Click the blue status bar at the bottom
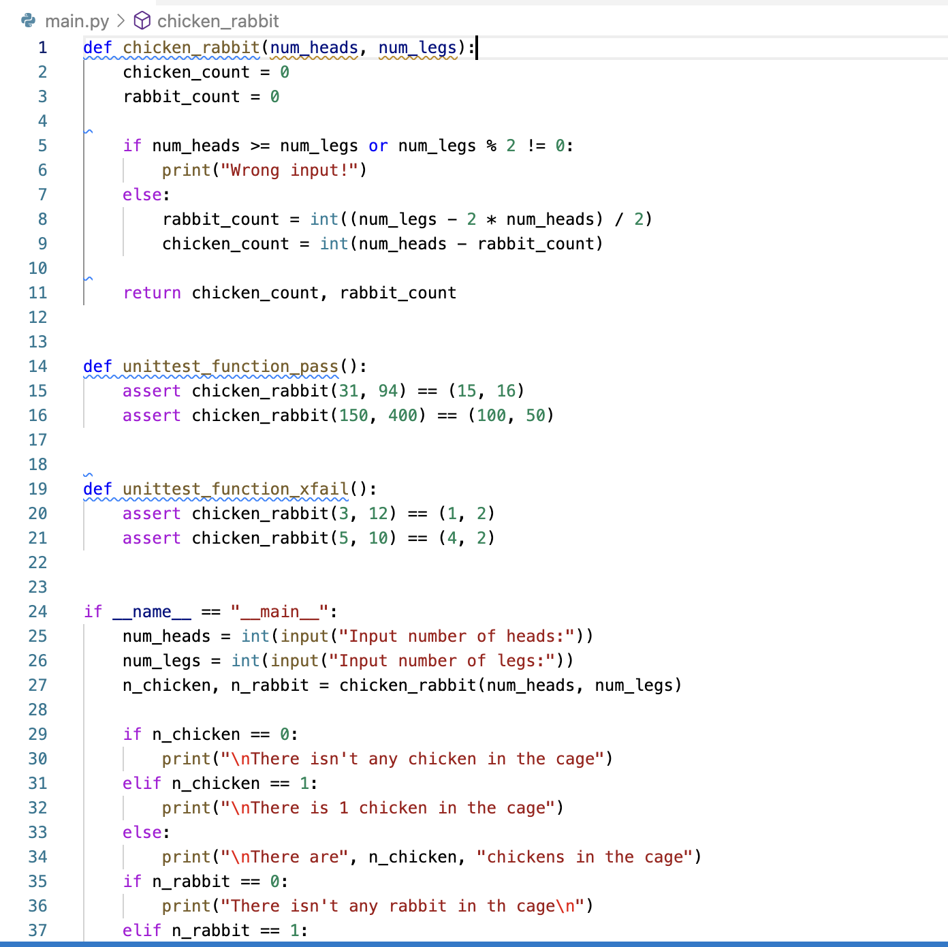The width and height of the screenshot is (948, 947). point(474,944)
